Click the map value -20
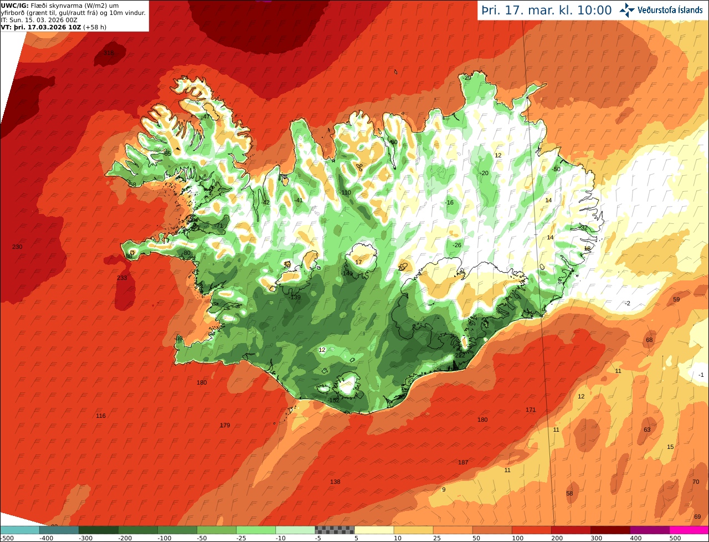 click(x=484, y=173)
